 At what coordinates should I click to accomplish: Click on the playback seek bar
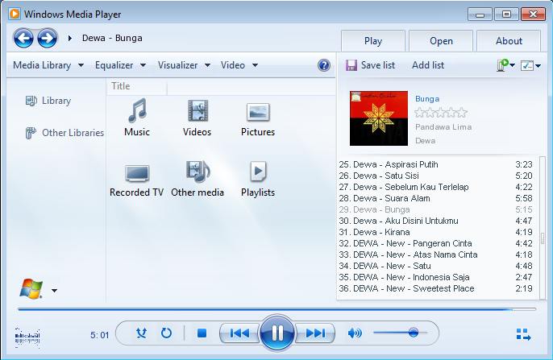(276, 309)
